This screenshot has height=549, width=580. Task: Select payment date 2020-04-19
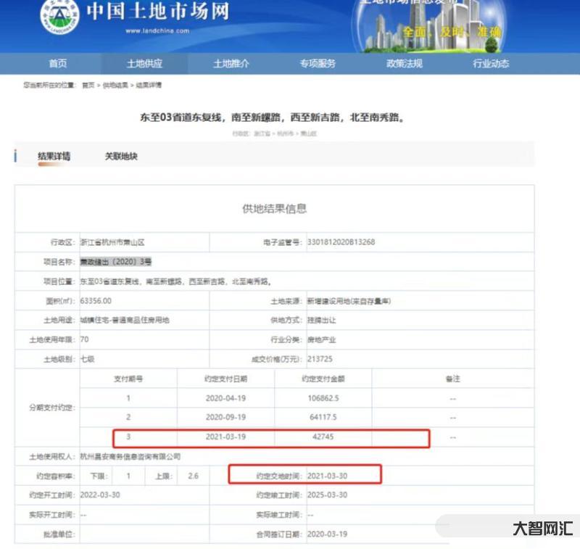tap(225, 398)
